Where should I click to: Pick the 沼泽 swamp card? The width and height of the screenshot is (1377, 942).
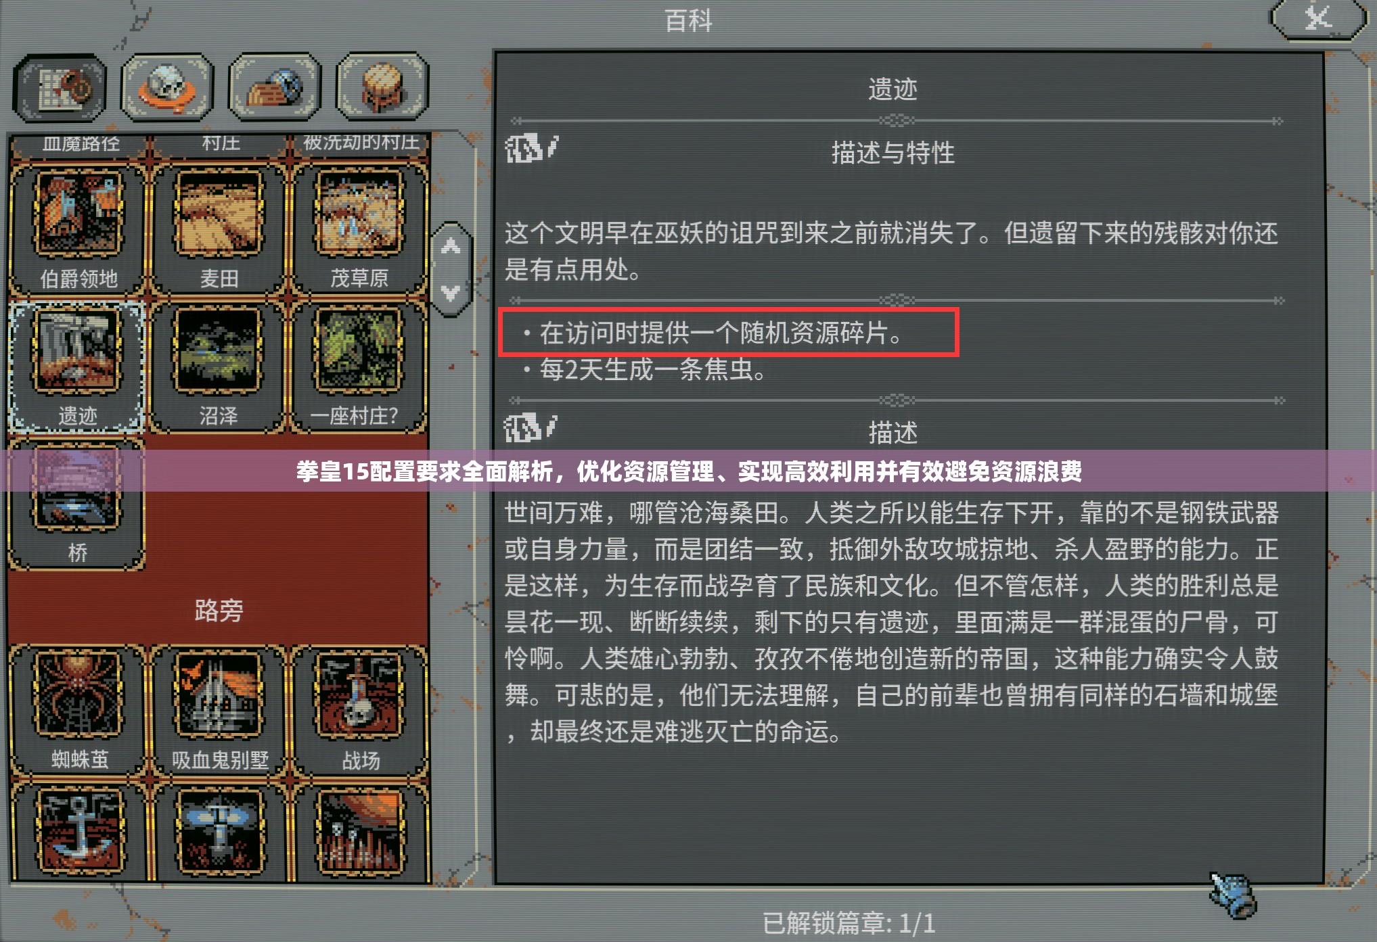(x=218, y=367)
